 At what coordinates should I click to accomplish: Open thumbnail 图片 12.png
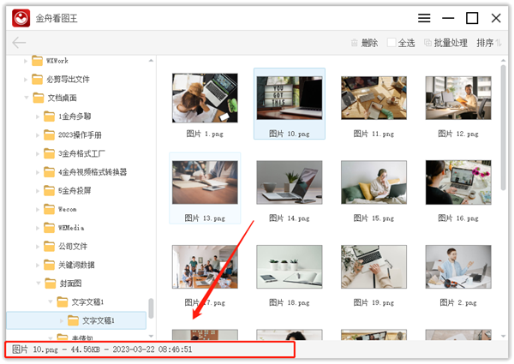point(458,98)
